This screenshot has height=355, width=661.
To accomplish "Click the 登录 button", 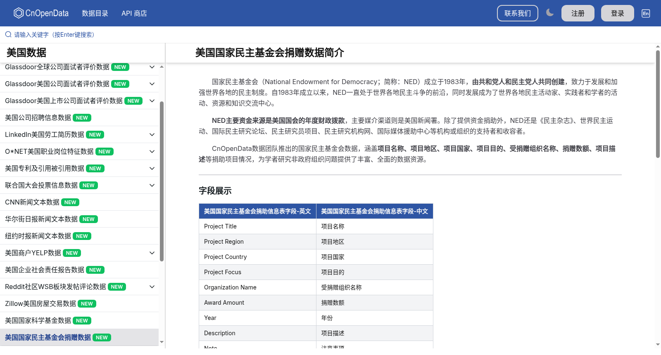I will pos(618,13).
